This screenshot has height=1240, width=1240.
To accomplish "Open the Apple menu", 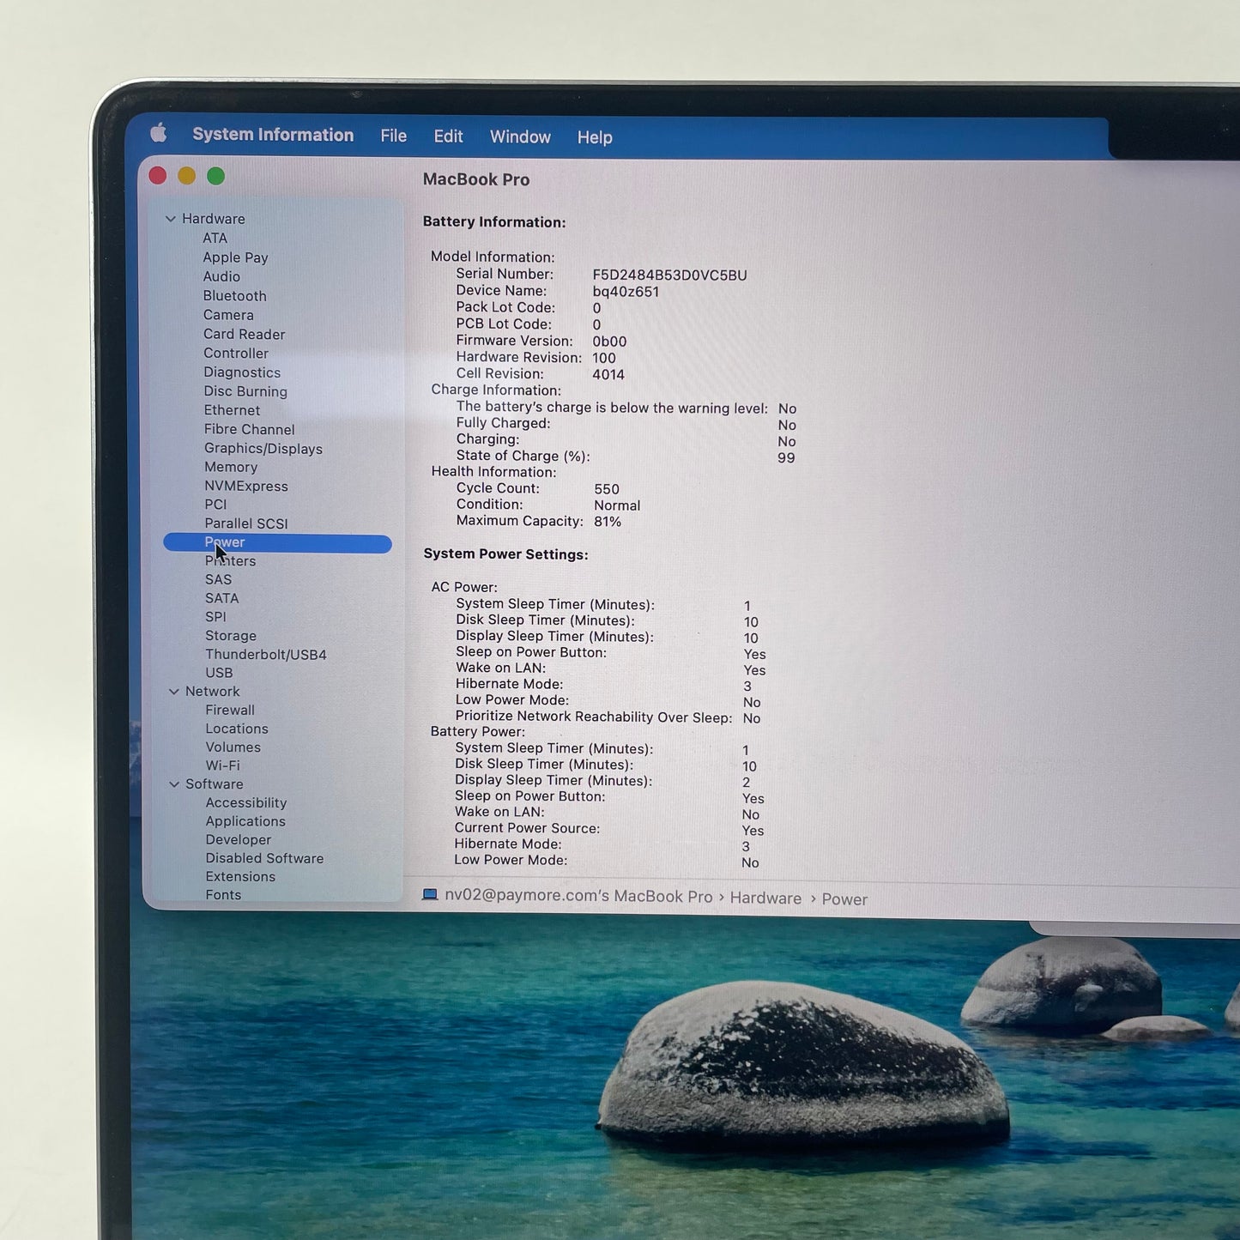I will pyautogui.click(x=159, y=133).
